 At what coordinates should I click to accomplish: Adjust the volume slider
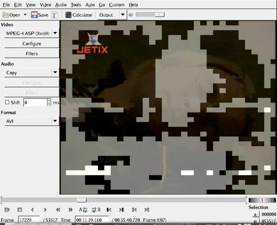(150, 15)
